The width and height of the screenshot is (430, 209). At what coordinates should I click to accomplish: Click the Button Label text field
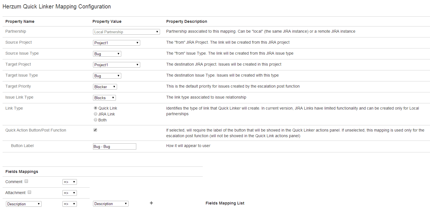tap(114, 146)
